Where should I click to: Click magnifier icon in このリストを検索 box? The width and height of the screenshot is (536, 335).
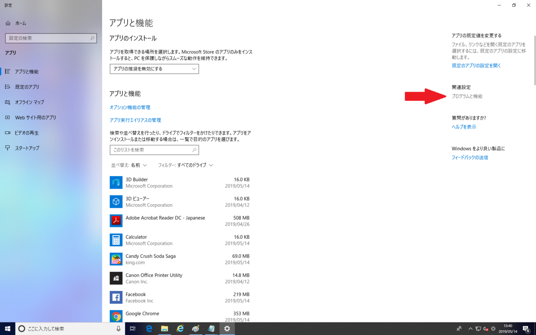click(194, 150)
